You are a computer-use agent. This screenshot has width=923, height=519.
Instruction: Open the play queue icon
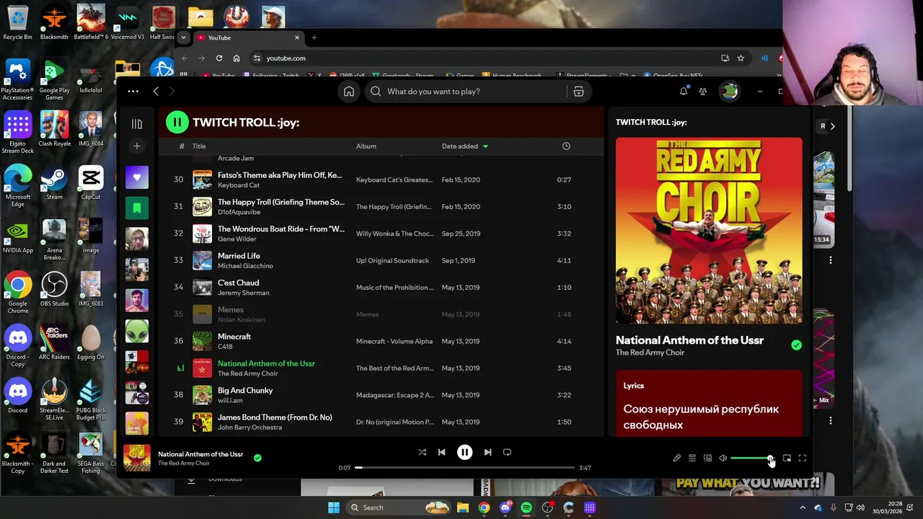pos(692,458)
